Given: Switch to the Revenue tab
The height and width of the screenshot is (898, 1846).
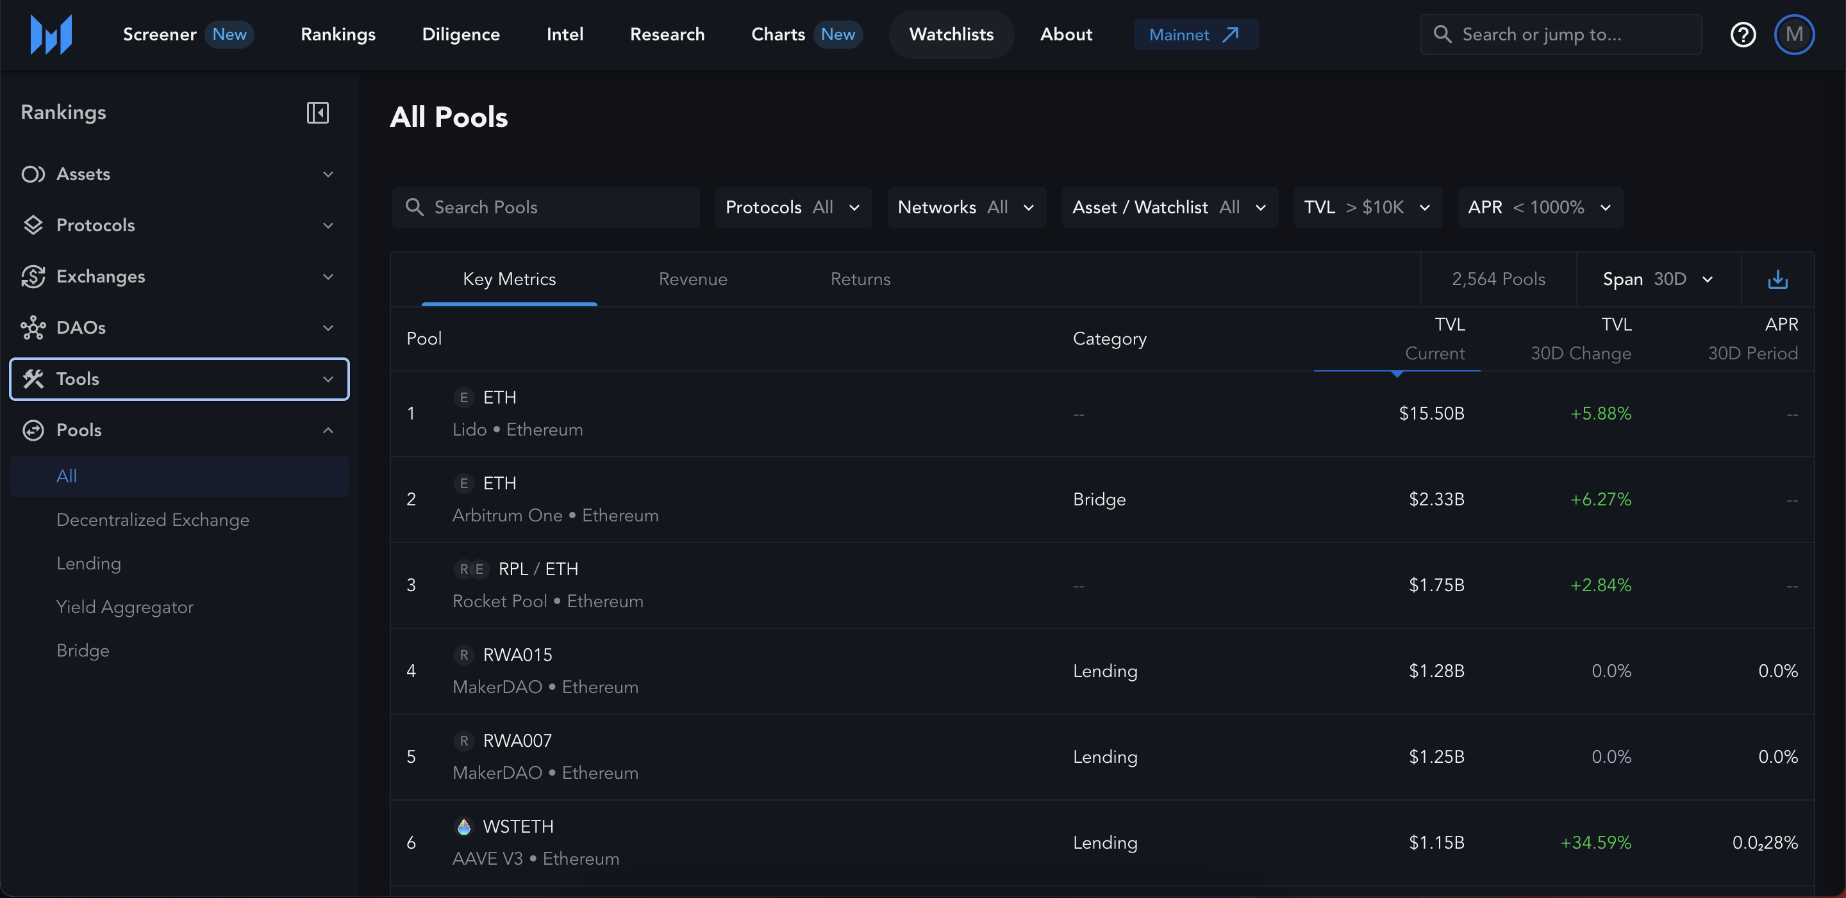Looking at the screenshot, I should (x=692, y=279).
